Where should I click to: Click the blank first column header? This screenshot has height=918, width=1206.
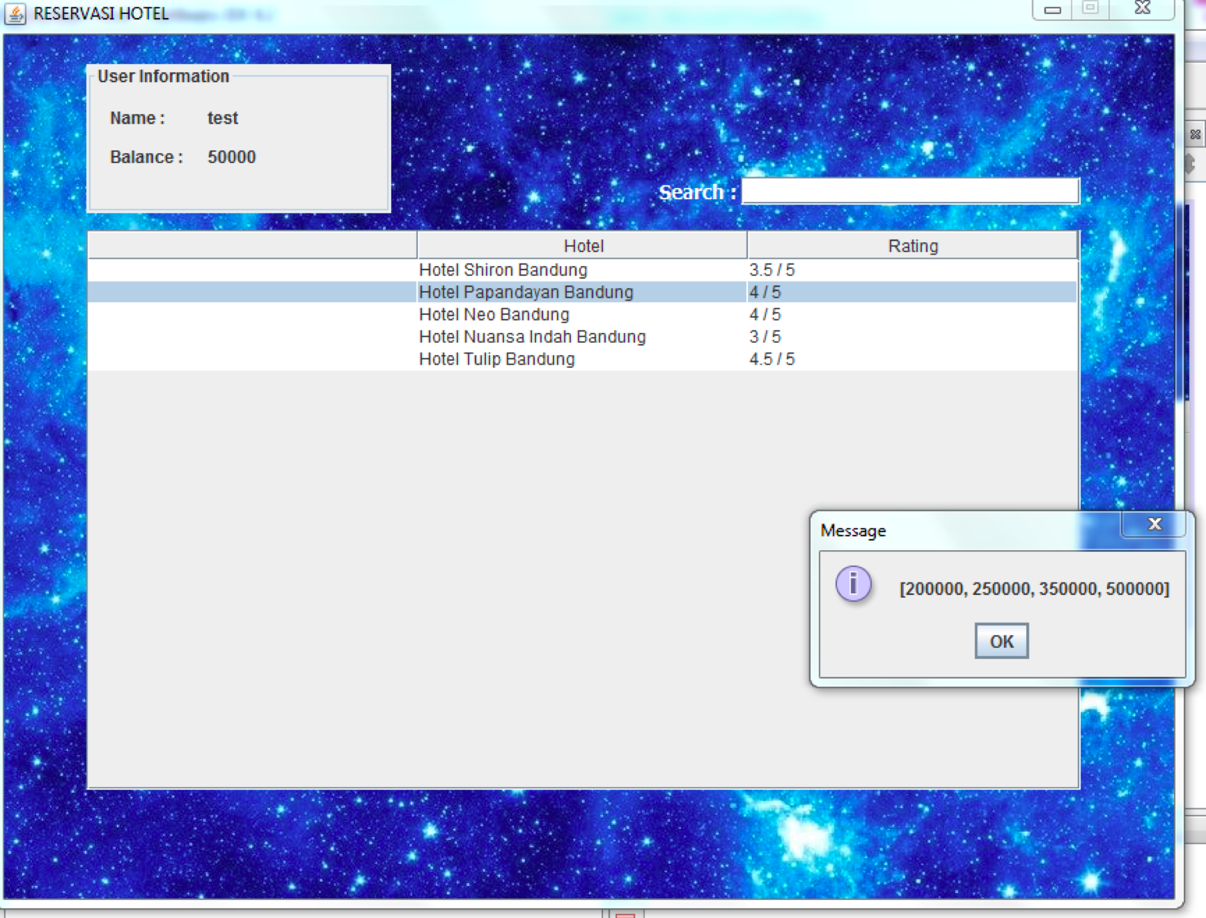[253, 246]
